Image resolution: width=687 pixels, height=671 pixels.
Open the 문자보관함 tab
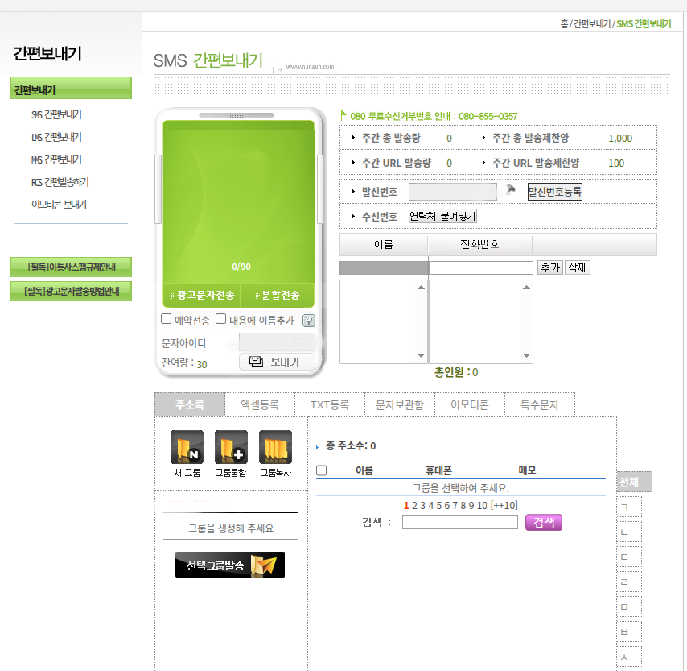point(400,405)
